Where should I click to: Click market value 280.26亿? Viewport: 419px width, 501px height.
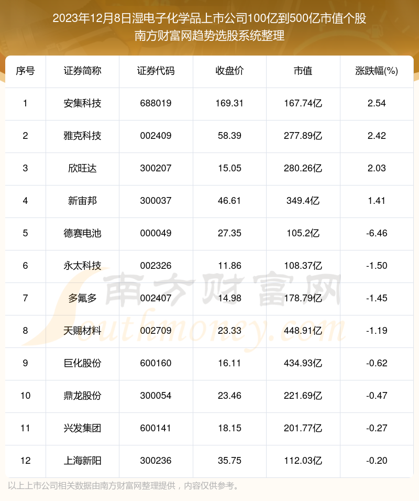click(x=303, y=168)
